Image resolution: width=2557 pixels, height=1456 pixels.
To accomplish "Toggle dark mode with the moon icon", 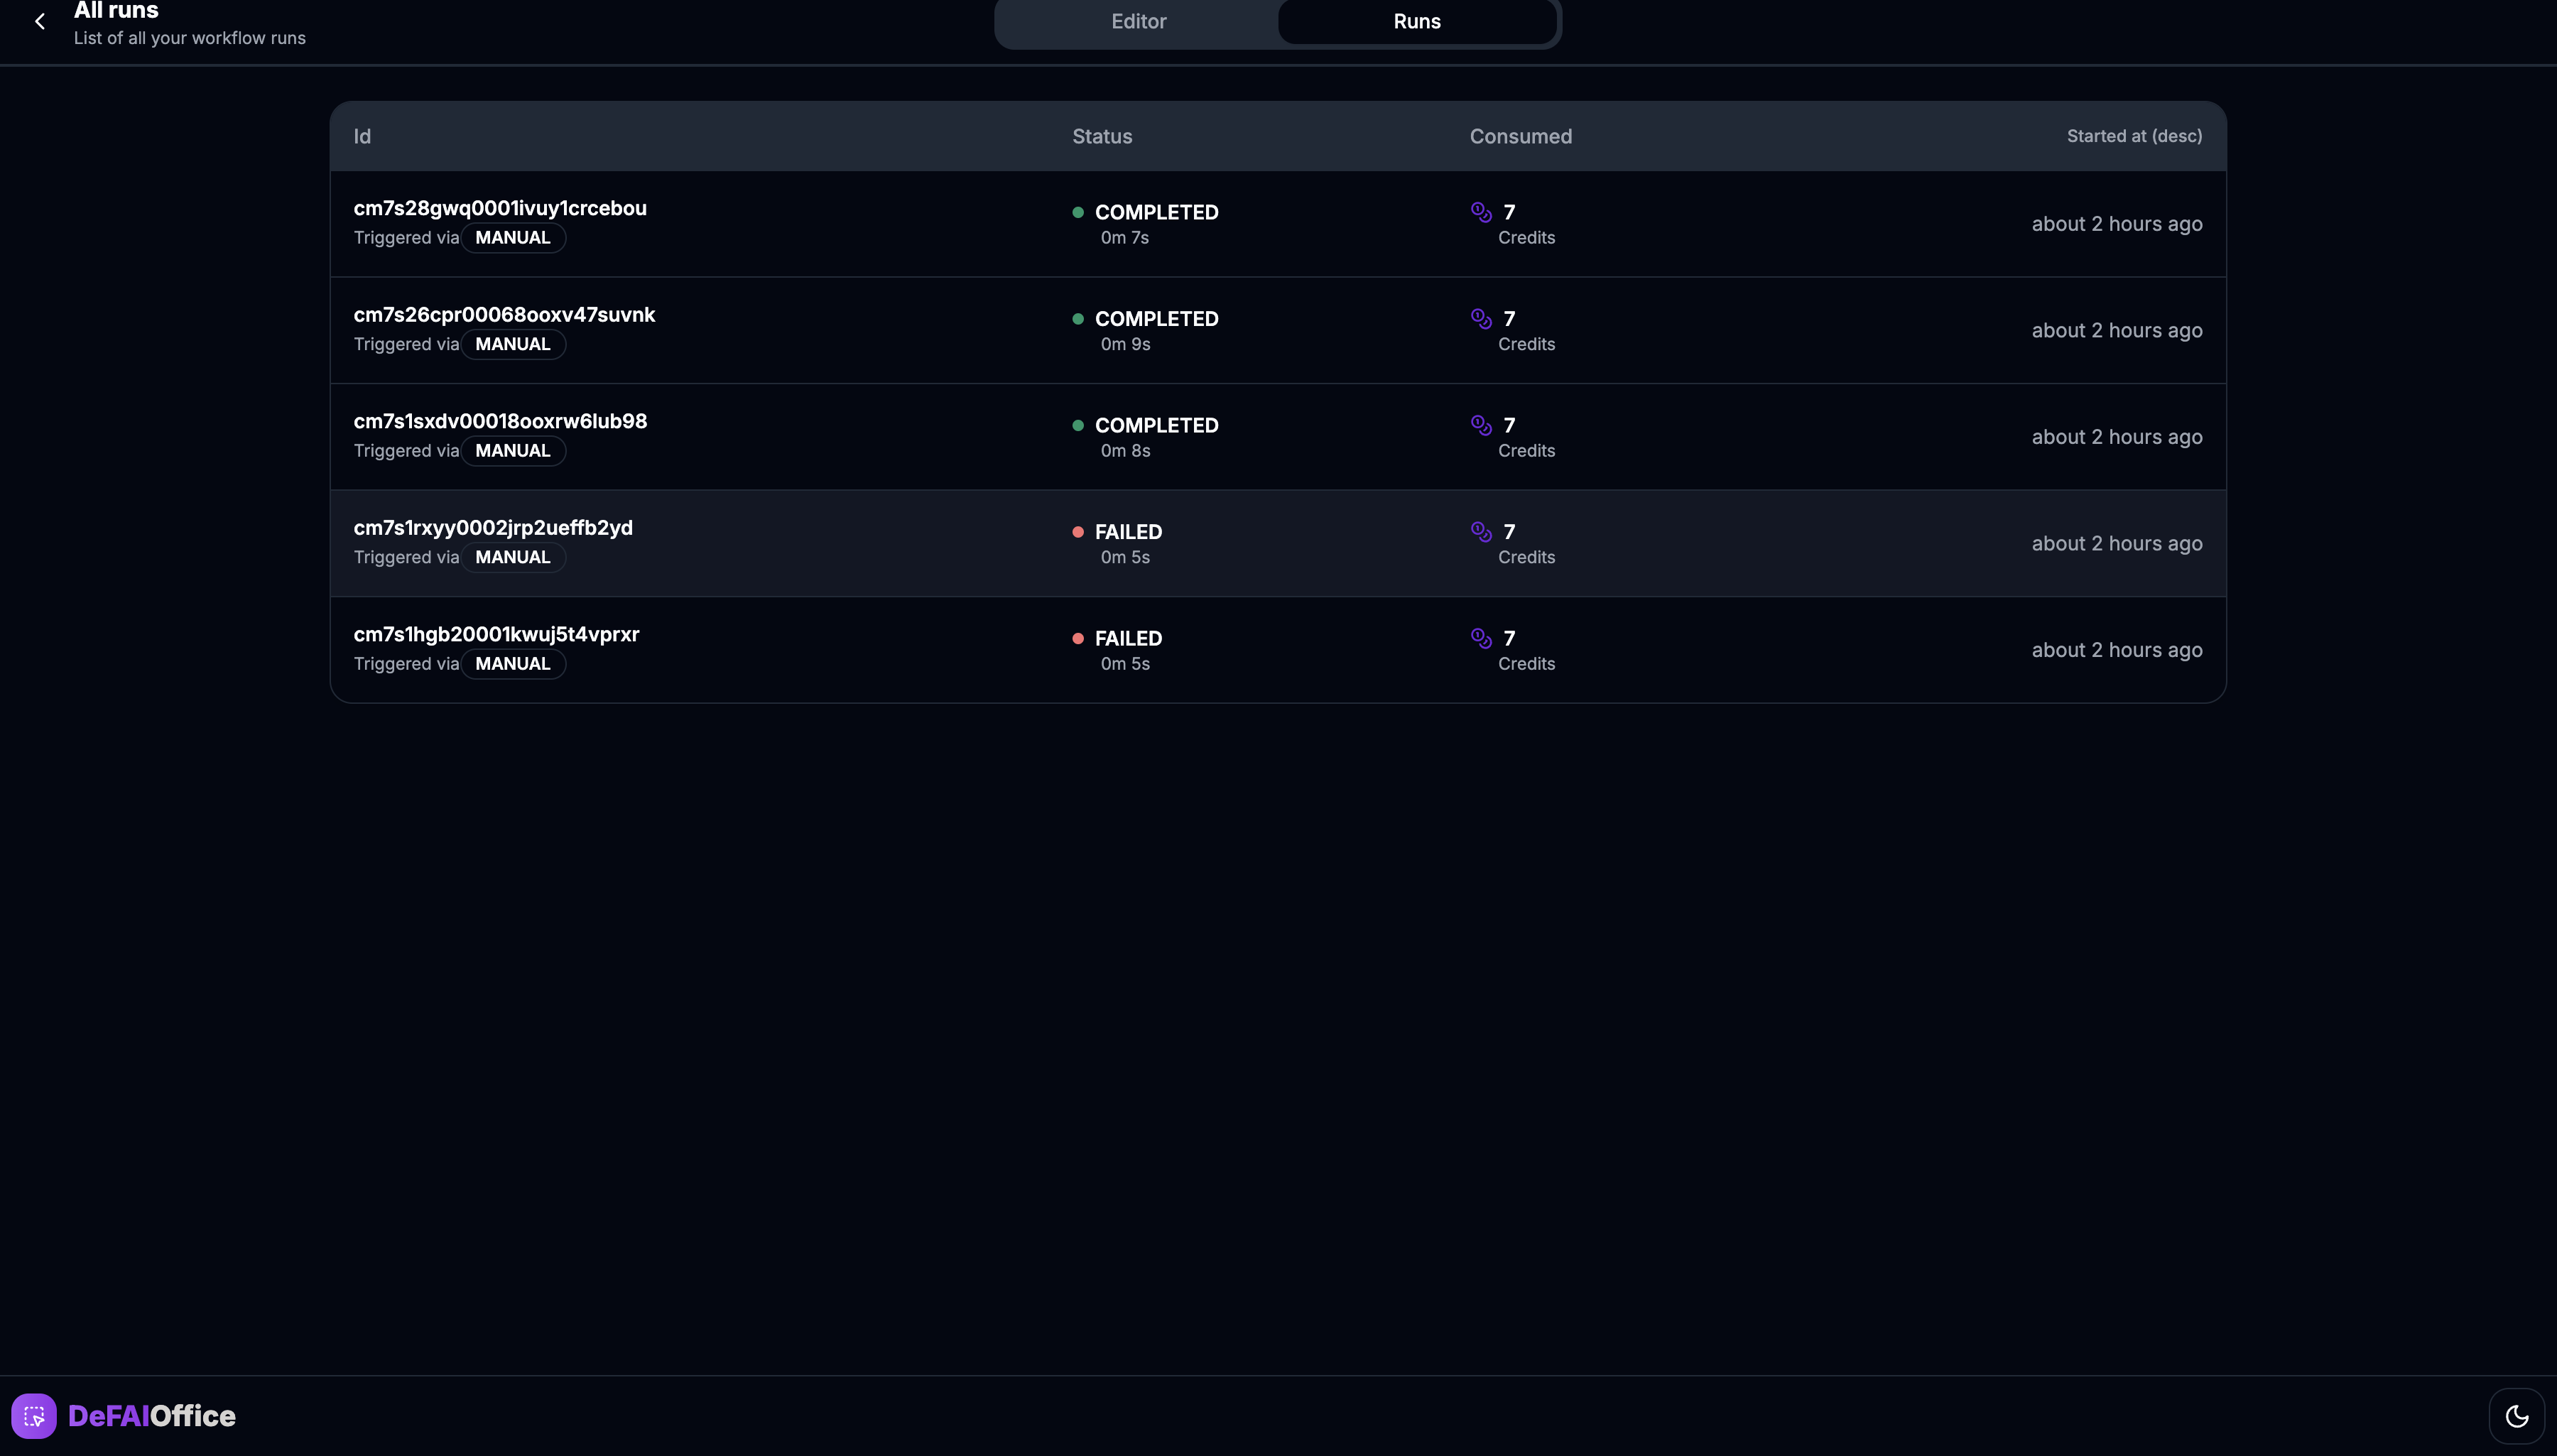I will pyautogui.click(x=2516, y=1416).
